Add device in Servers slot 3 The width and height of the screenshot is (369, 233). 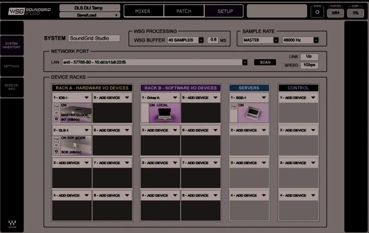click(x=249, y=163)
